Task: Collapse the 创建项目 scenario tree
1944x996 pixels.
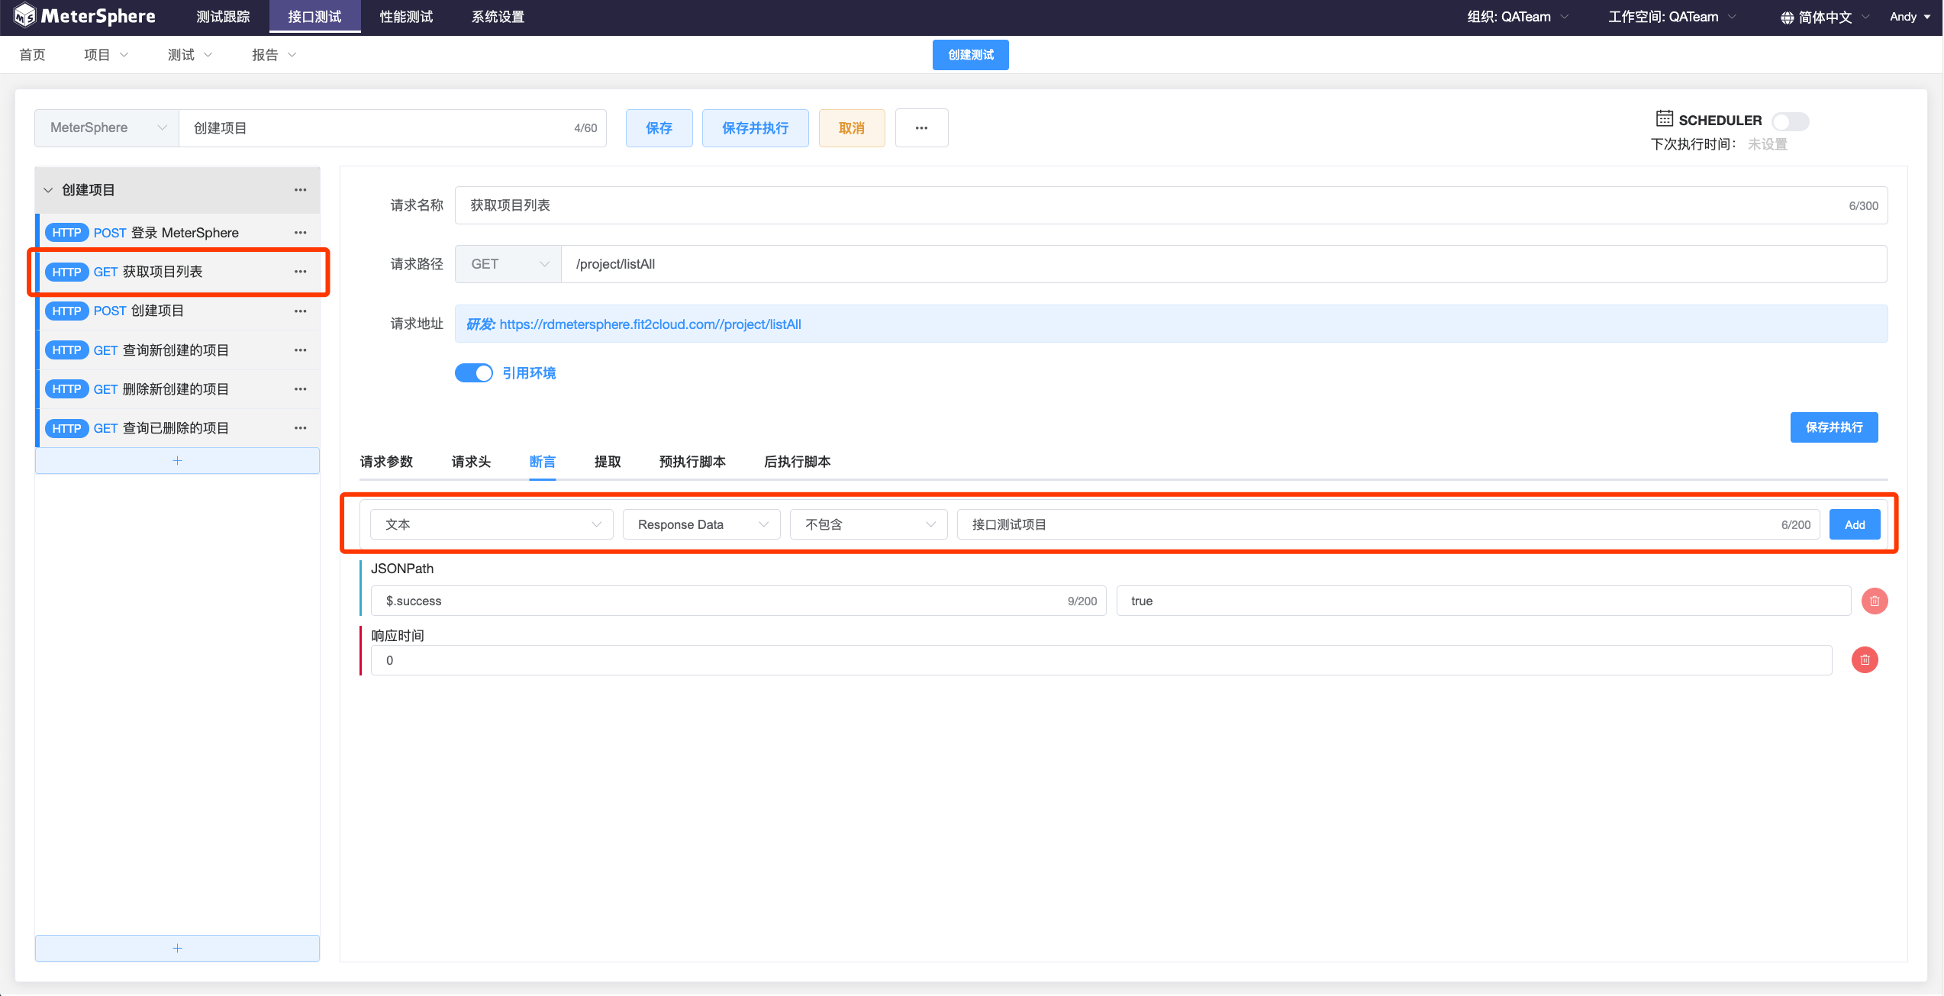Action: (x=48, y=190)
